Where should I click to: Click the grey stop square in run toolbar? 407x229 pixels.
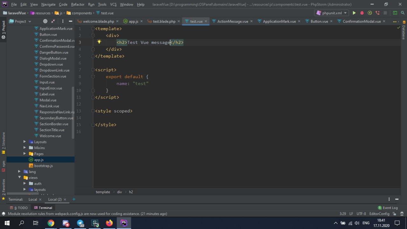385,13
